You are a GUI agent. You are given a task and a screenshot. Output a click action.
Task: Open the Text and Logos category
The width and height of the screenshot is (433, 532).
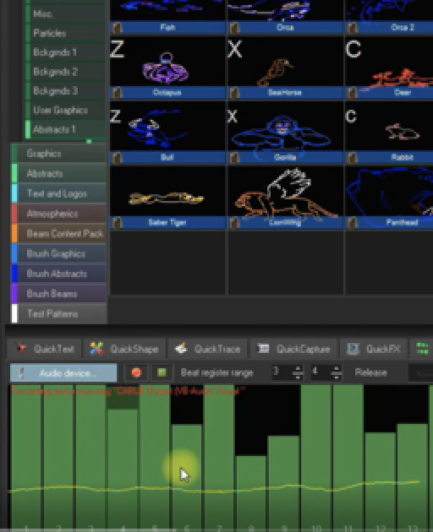tap(59, 193)
